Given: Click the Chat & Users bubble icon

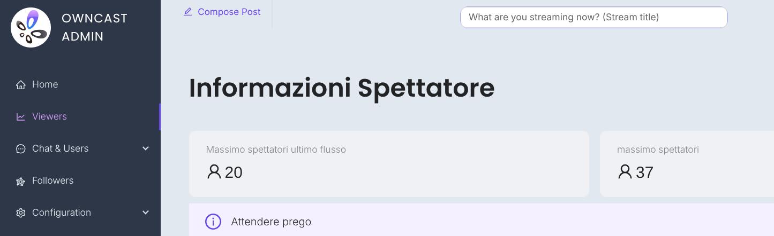Looking at the screenshot, I should 21,149.
